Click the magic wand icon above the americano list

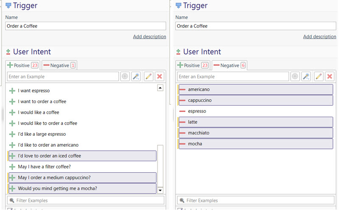click(306, 76)
